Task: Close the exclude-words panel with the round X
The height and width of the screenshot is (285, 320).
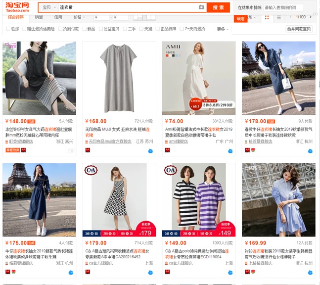Action: point(316,14)
